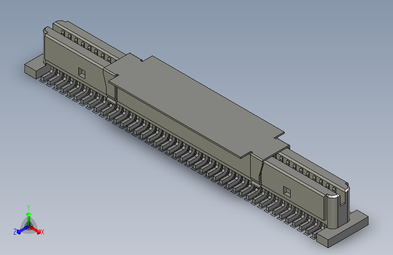
Task: Pick the square hole on the right housing face
Action: 287,192
